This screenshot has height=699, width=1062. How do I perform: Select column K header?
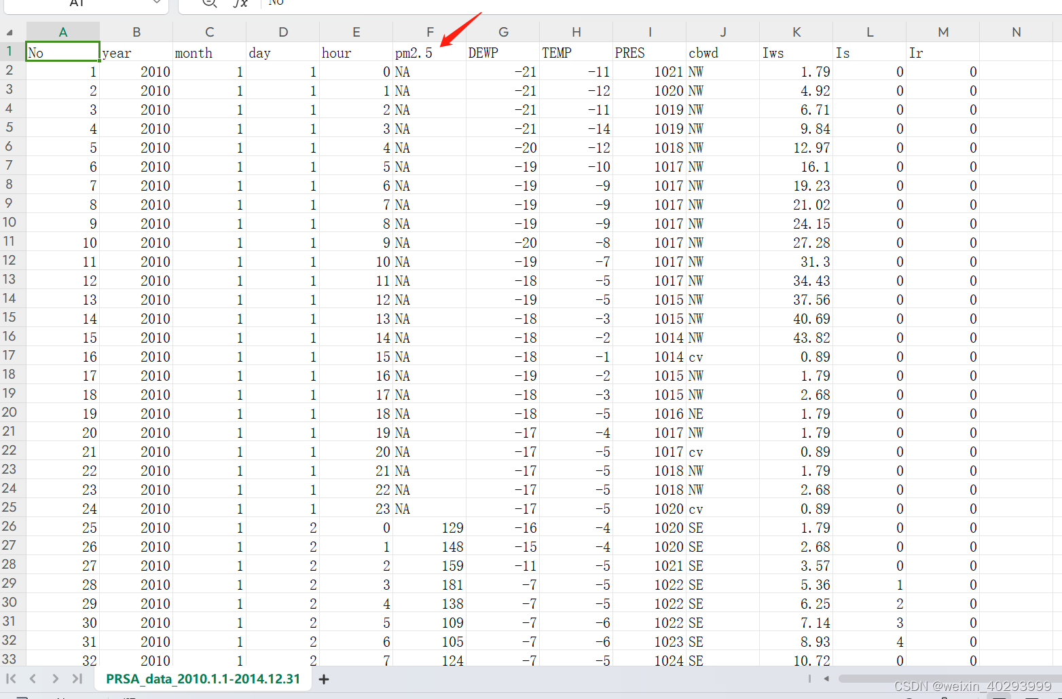coord(796,32)
